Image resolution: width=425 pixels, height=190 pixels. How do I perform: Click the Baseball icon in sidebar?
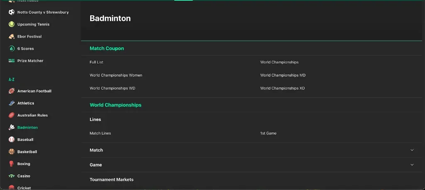click(12, 140)
